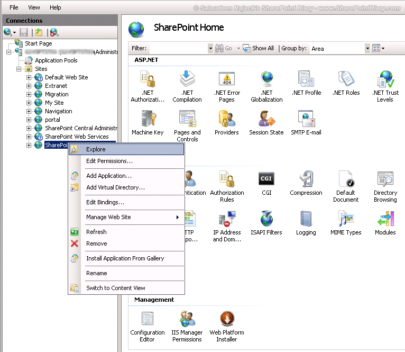Open ISAPI Filters feature
This screenshot has height=352, width=405.
[x=266, y=223]
